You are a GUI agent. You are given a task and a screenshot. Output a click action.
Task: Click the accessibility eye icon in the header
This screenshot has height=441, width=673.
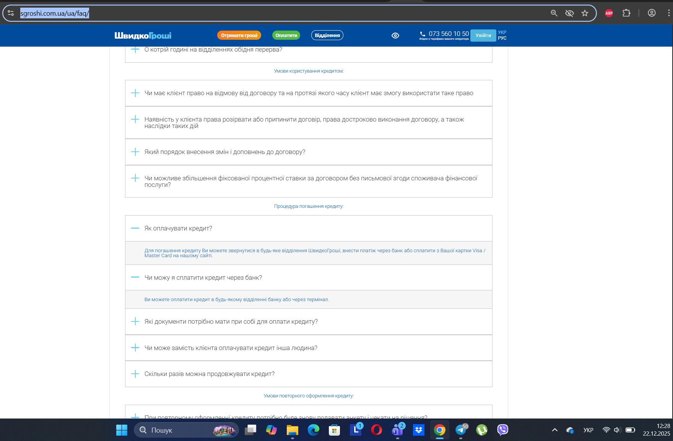point(395,36)
